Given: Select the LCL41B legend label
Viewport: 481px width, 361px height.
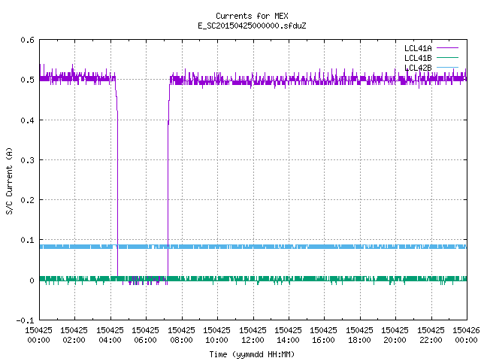Looking at the screenshot, I should pyautogui.click(x=418, y=58).
